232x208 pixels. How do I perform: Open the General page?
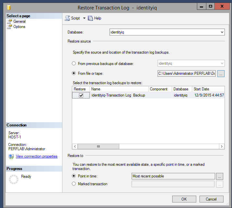(19, 21)
